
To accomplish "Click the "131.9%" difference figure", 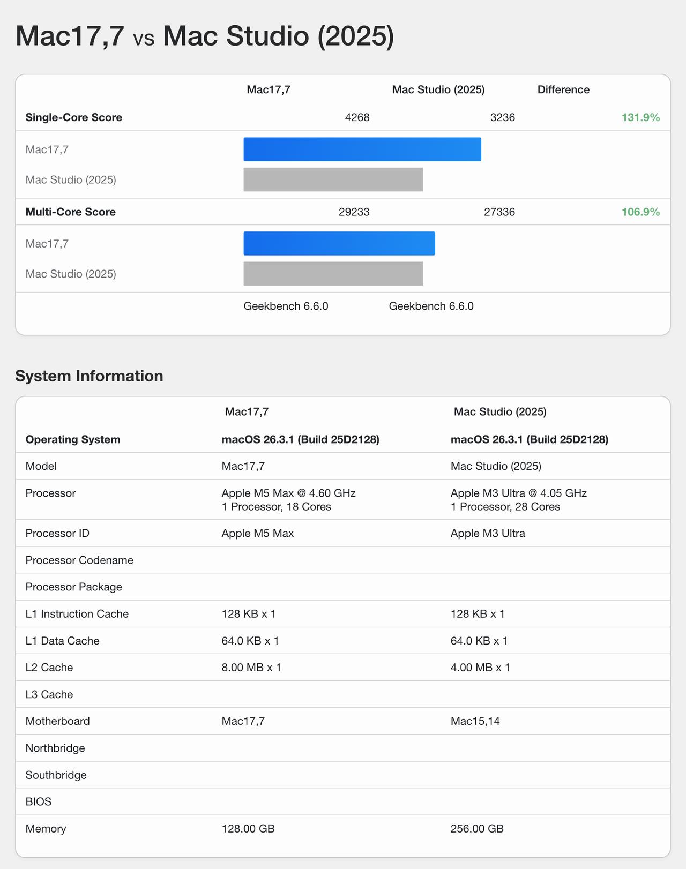I will pos(640,117).
